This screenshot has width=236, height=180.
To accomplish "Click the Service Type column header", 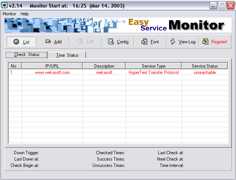I will [x=153, y=66].
